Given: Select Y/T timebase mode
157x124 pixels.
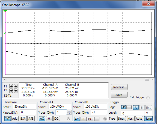Looking at the screenshot, I should click(8, 119).
